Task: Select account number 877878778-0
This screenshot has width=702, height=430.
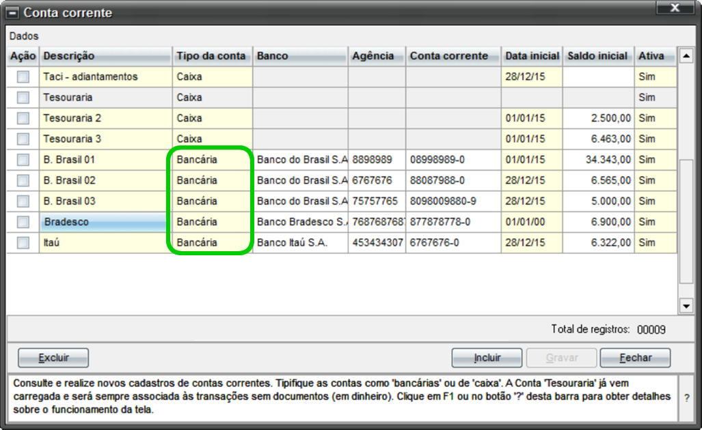Action: point(453,222)
